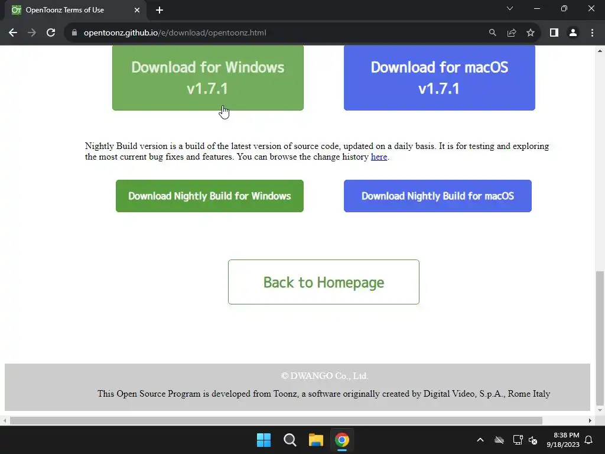This screenshot has width=605, height=454.
Task: Open the clock showing 8:38 PM
Action: [x=563, y=440]
